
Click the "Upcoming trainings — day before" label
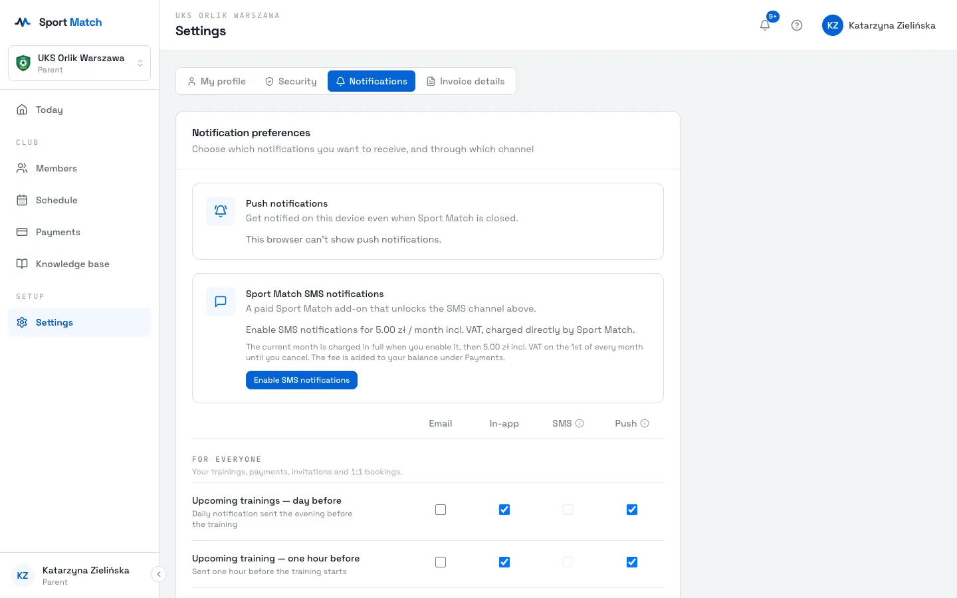click(266, 500)
